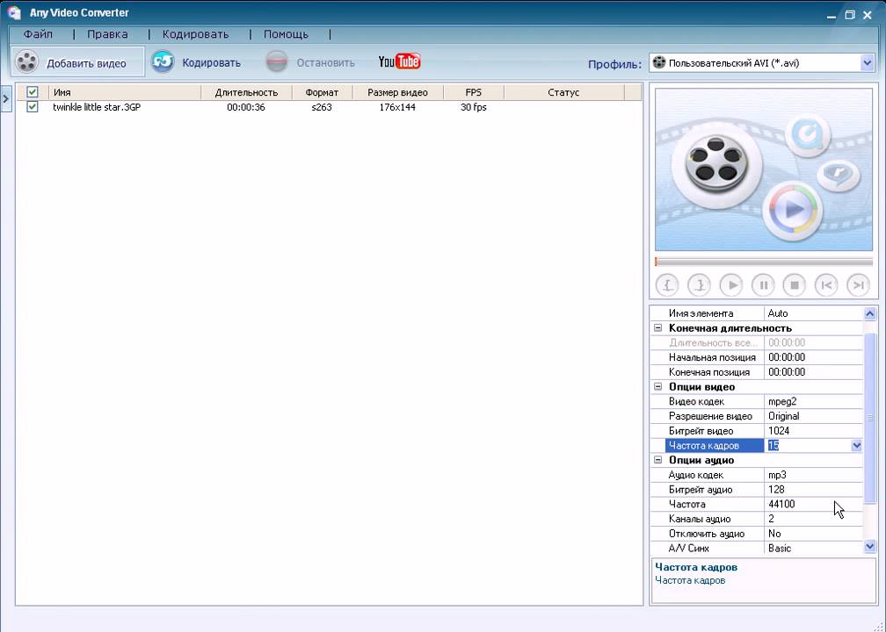Click the 176x144 video size cell
The height and width of the screenshot is (632, 886).
[397, 107]
